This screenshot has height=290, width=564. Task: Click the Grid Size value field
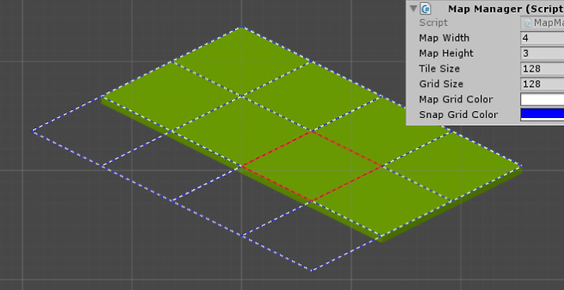[542, 84]
